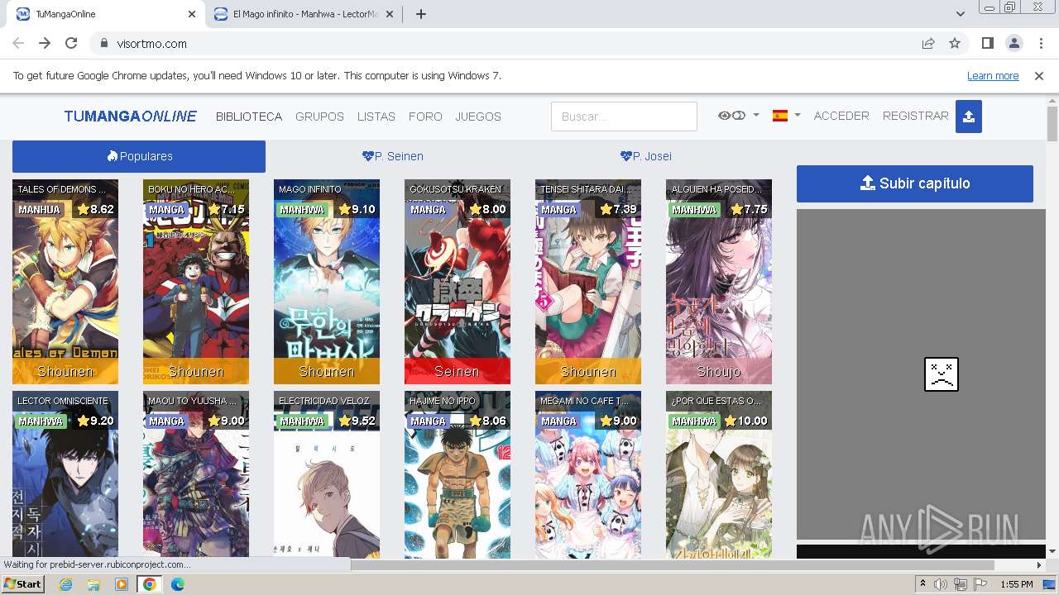The image size is (1059, 595).
Task: Reload the visortmo.com page
Action: [x=71, y=43]
